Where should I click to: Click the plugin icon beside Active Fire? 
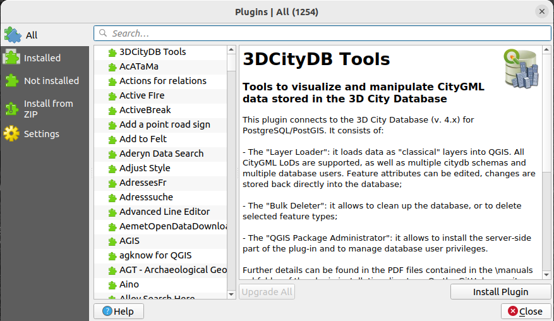click(112, 95)
